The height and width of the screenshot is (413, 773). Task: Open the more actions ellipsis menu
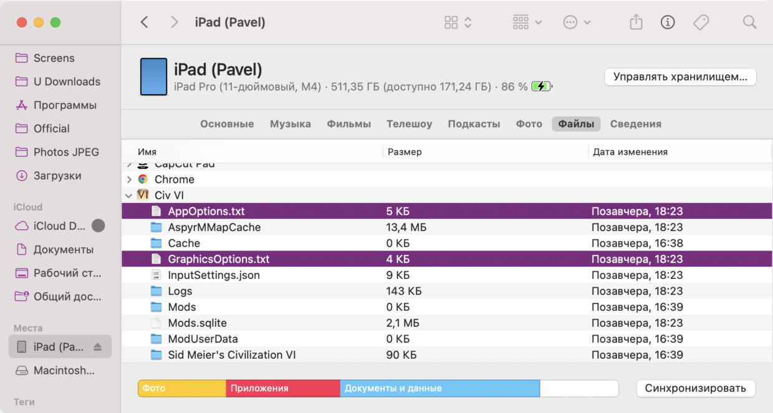tap(577, 22)
